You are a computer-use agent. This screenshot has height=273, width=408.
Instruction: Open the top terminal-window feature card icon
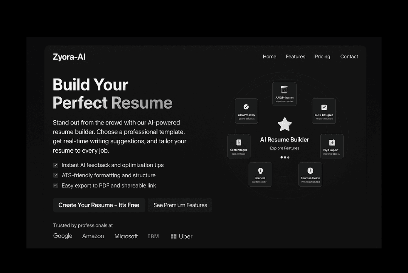[x=284, y=89]
